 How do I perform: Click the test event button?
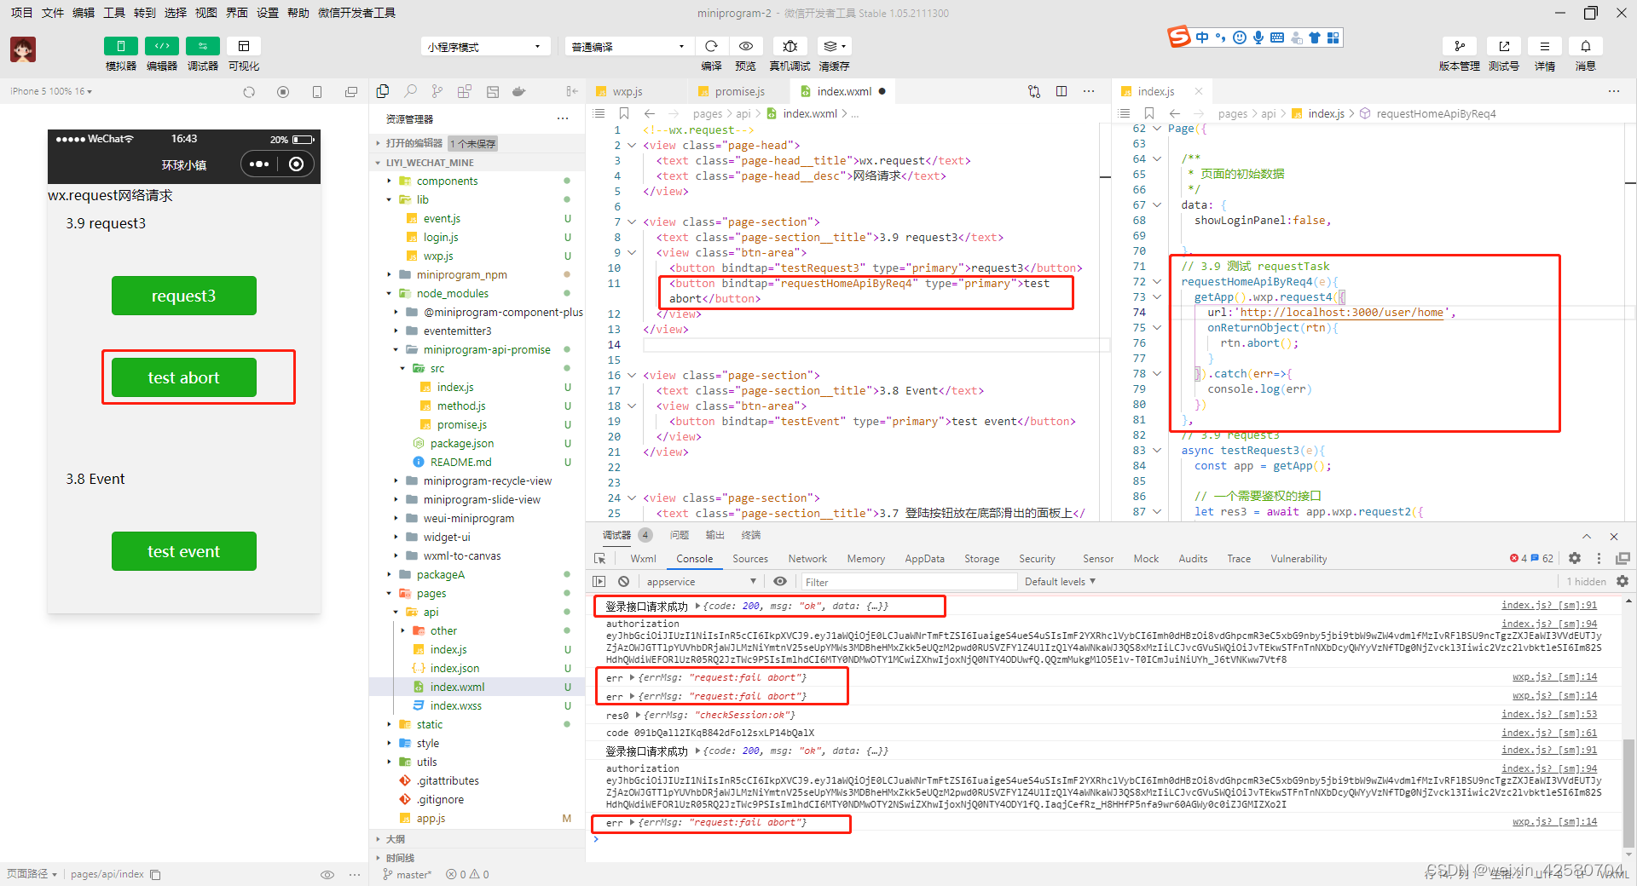point(184,551)
